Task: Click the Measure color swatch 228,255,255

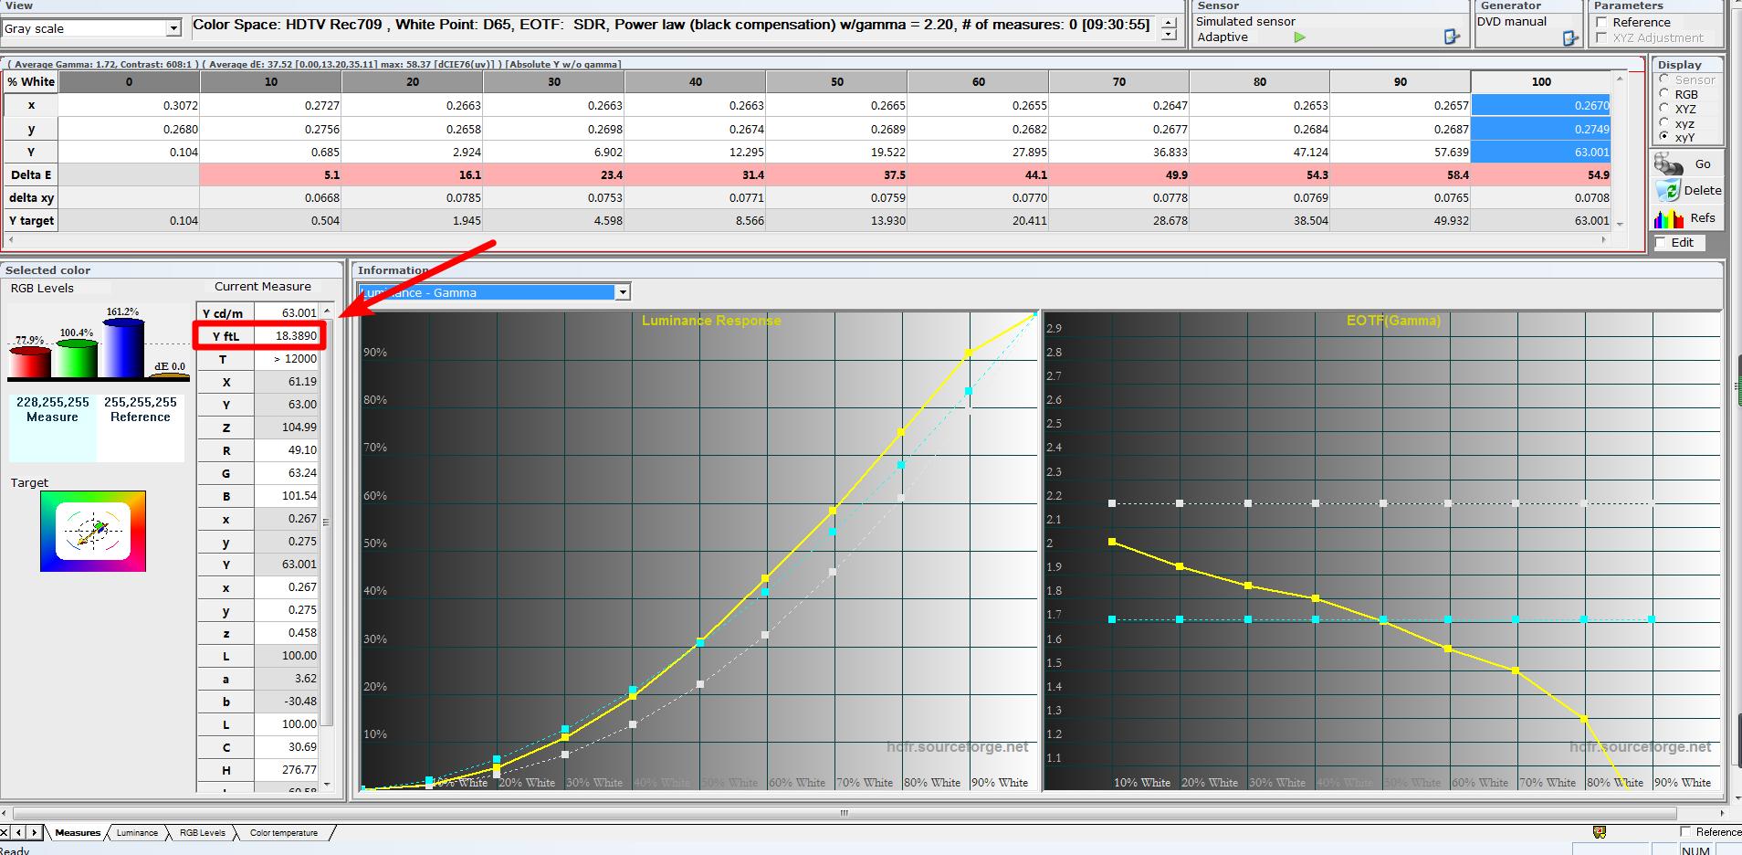Action: point(53,428)
